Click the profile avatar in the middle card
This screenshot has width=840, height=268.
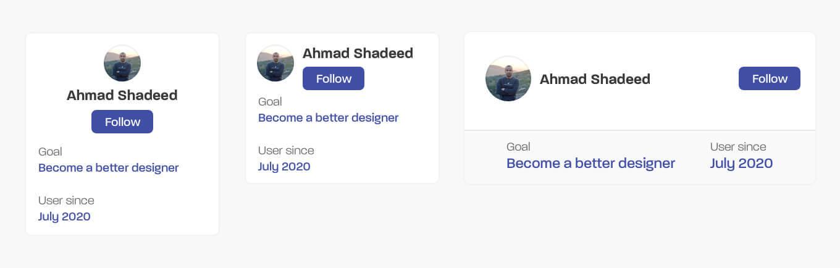pos(275,63)
